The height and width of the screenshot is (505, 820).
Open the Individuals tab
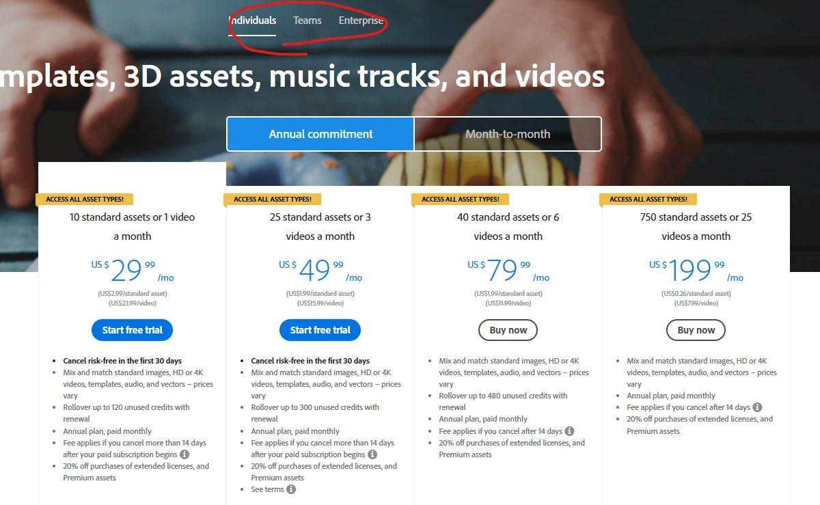tap(252, 21)
